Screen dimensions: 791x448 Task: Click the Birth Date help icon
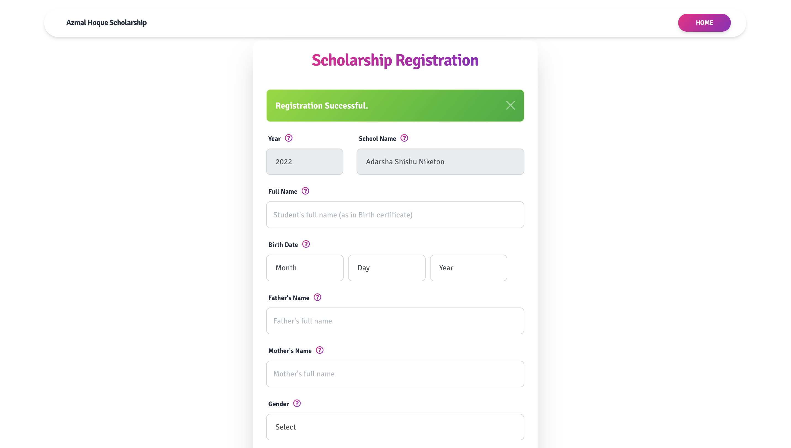[306, 244]
